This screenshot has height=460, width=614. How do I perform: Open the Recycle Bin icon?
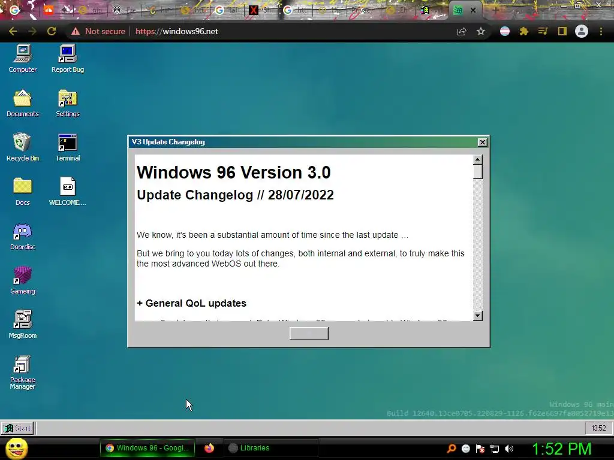[x=23, y=147]
